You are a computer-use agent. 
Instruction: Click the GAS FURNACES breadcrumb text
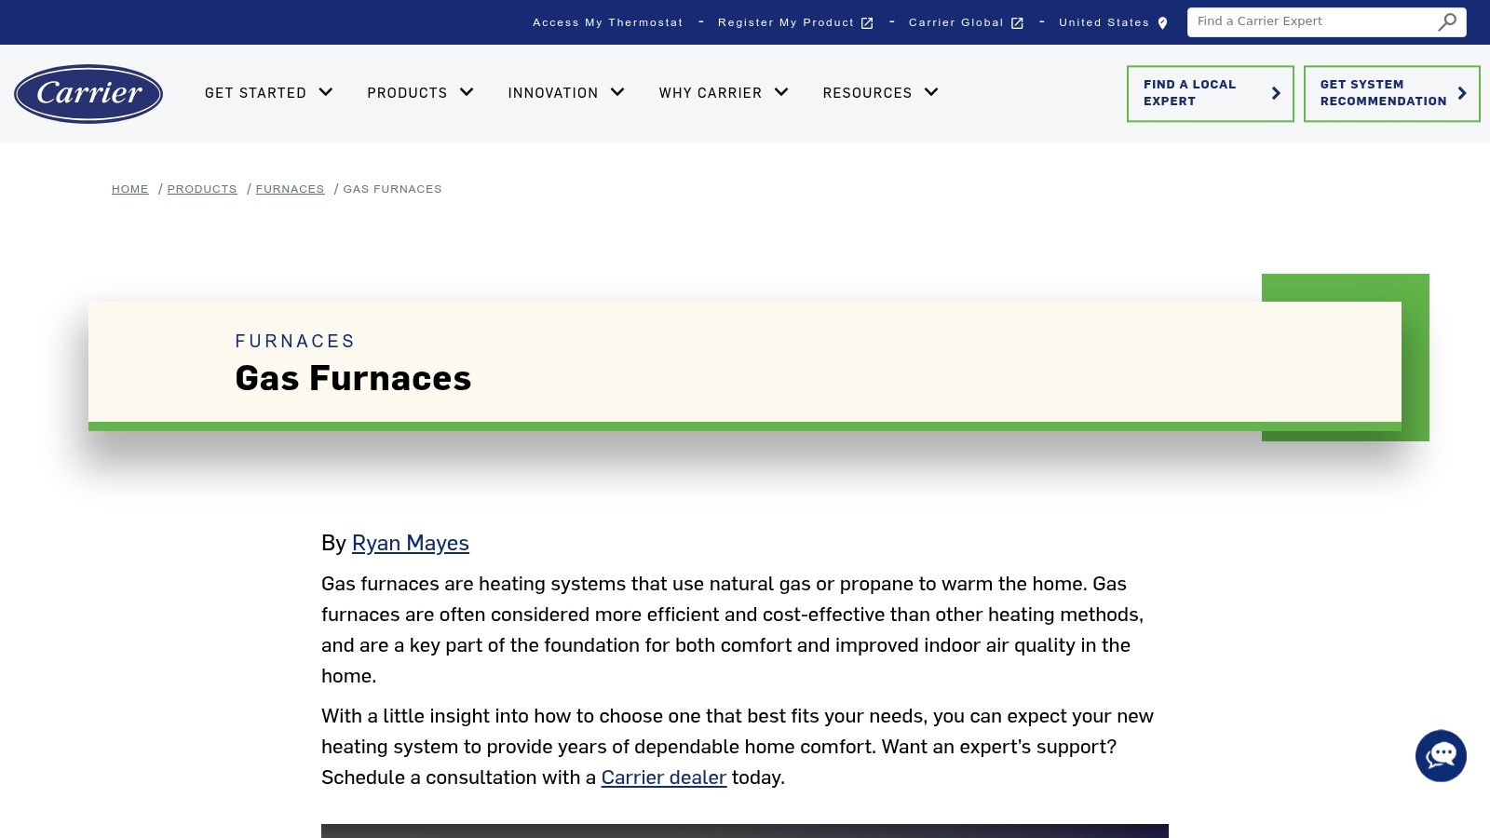[x=393, y=189]
